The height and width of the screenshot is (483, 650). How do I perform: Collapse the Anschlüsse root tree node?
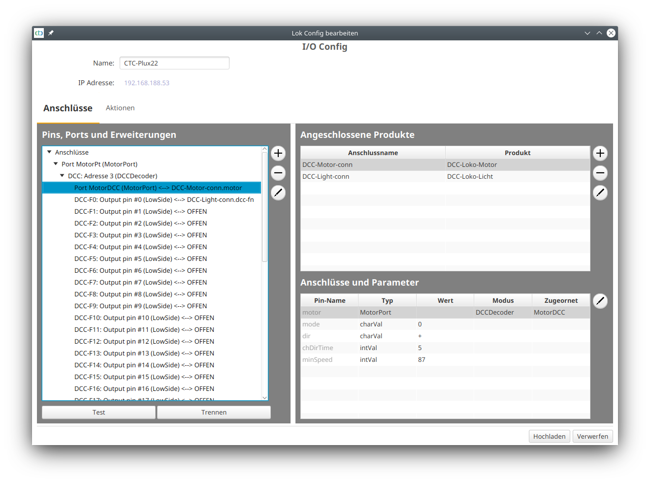[x=49, y=152]
